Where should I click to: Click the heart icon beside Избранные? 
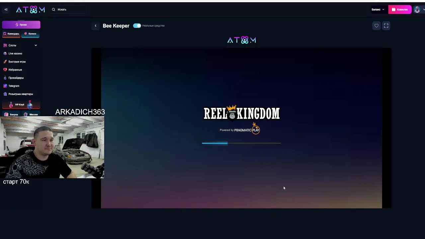(x=5, y=70)
